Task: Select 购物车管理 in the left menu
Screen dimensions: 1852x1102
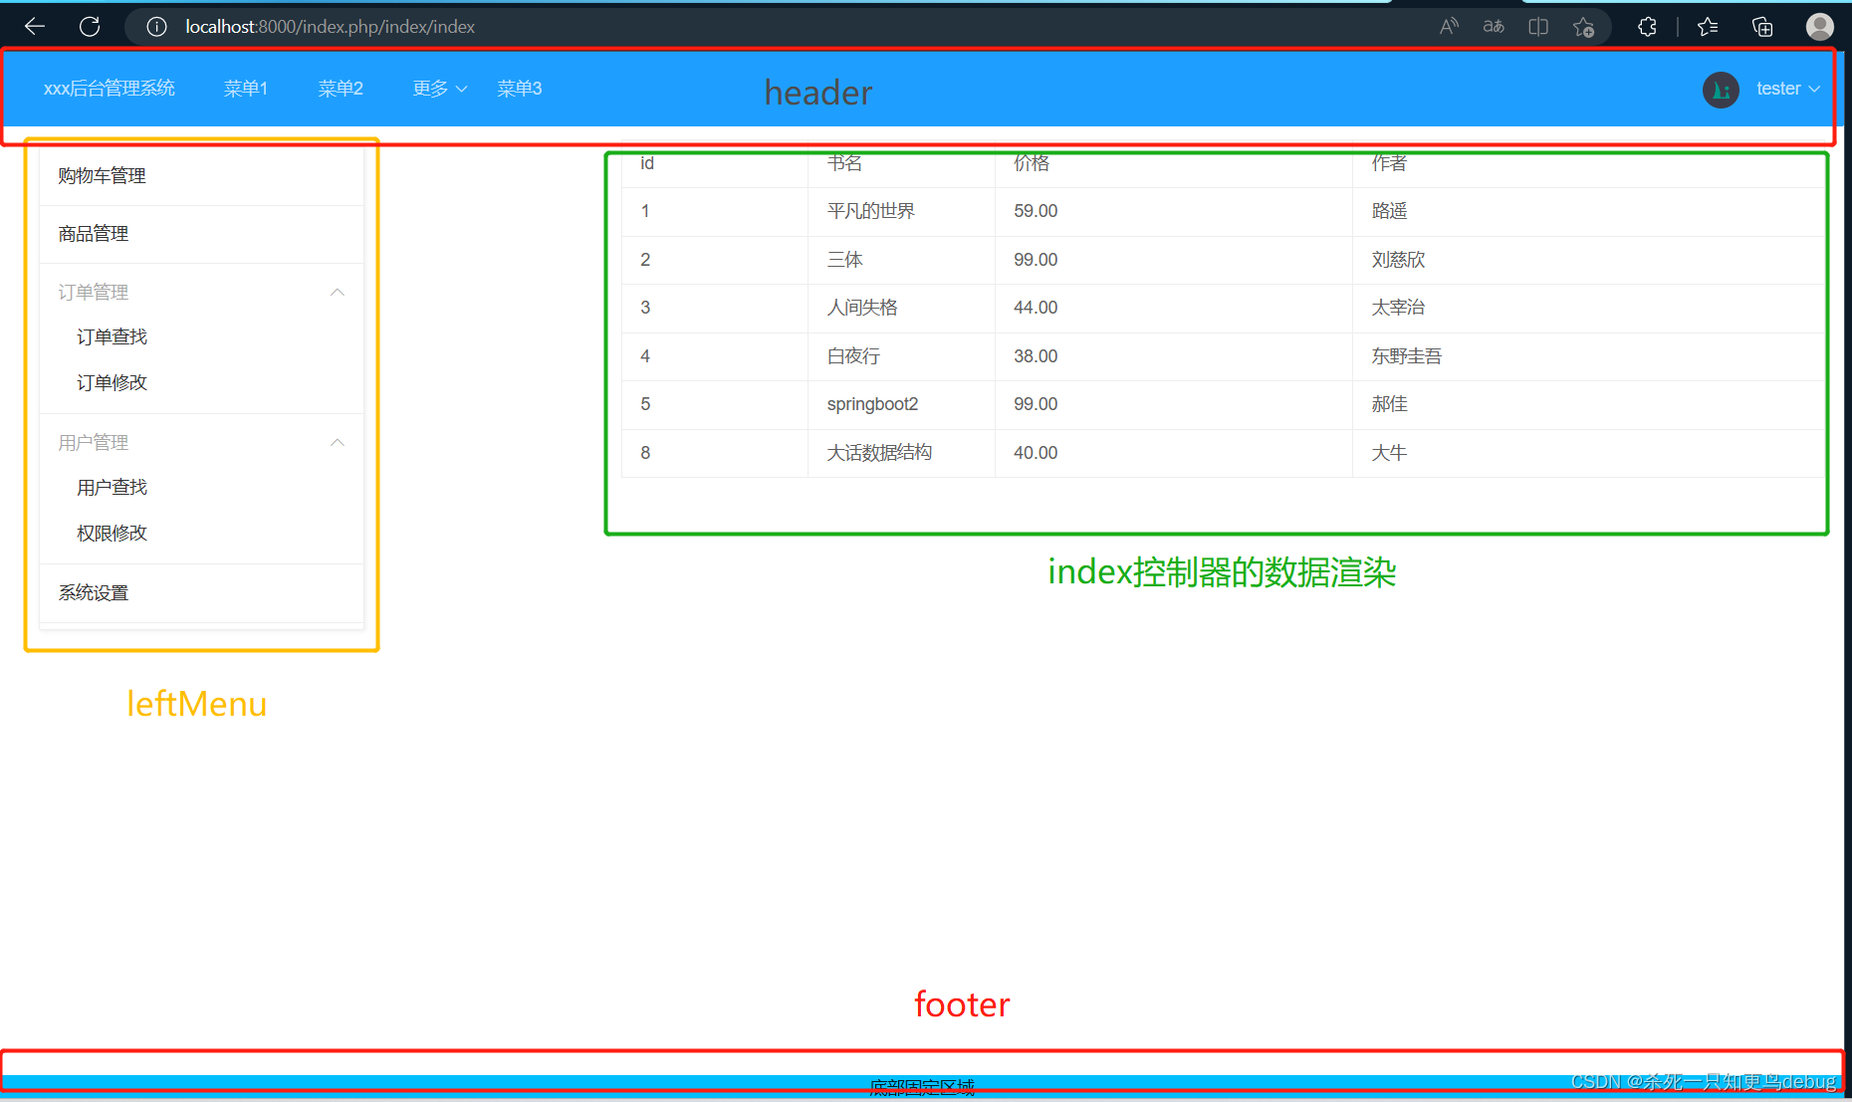Action: coord(201,176)
